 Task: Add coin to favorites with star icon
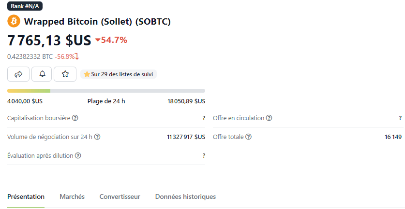[65, 74]
